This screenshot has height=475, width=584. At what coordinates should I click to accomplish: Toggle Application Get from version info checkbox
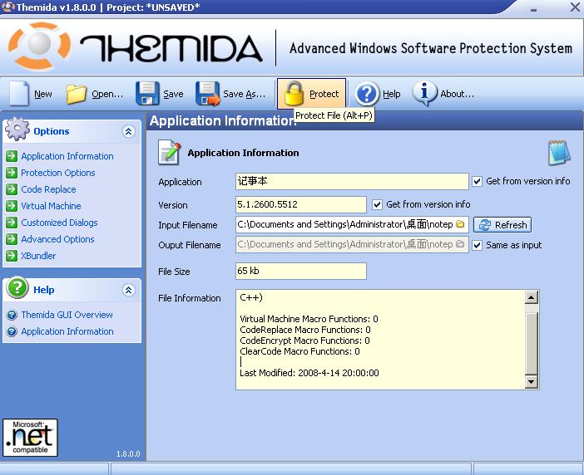478,181
